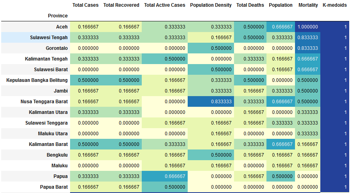Click the Mortality column header
352x193 pixels.
coord(308,5)
